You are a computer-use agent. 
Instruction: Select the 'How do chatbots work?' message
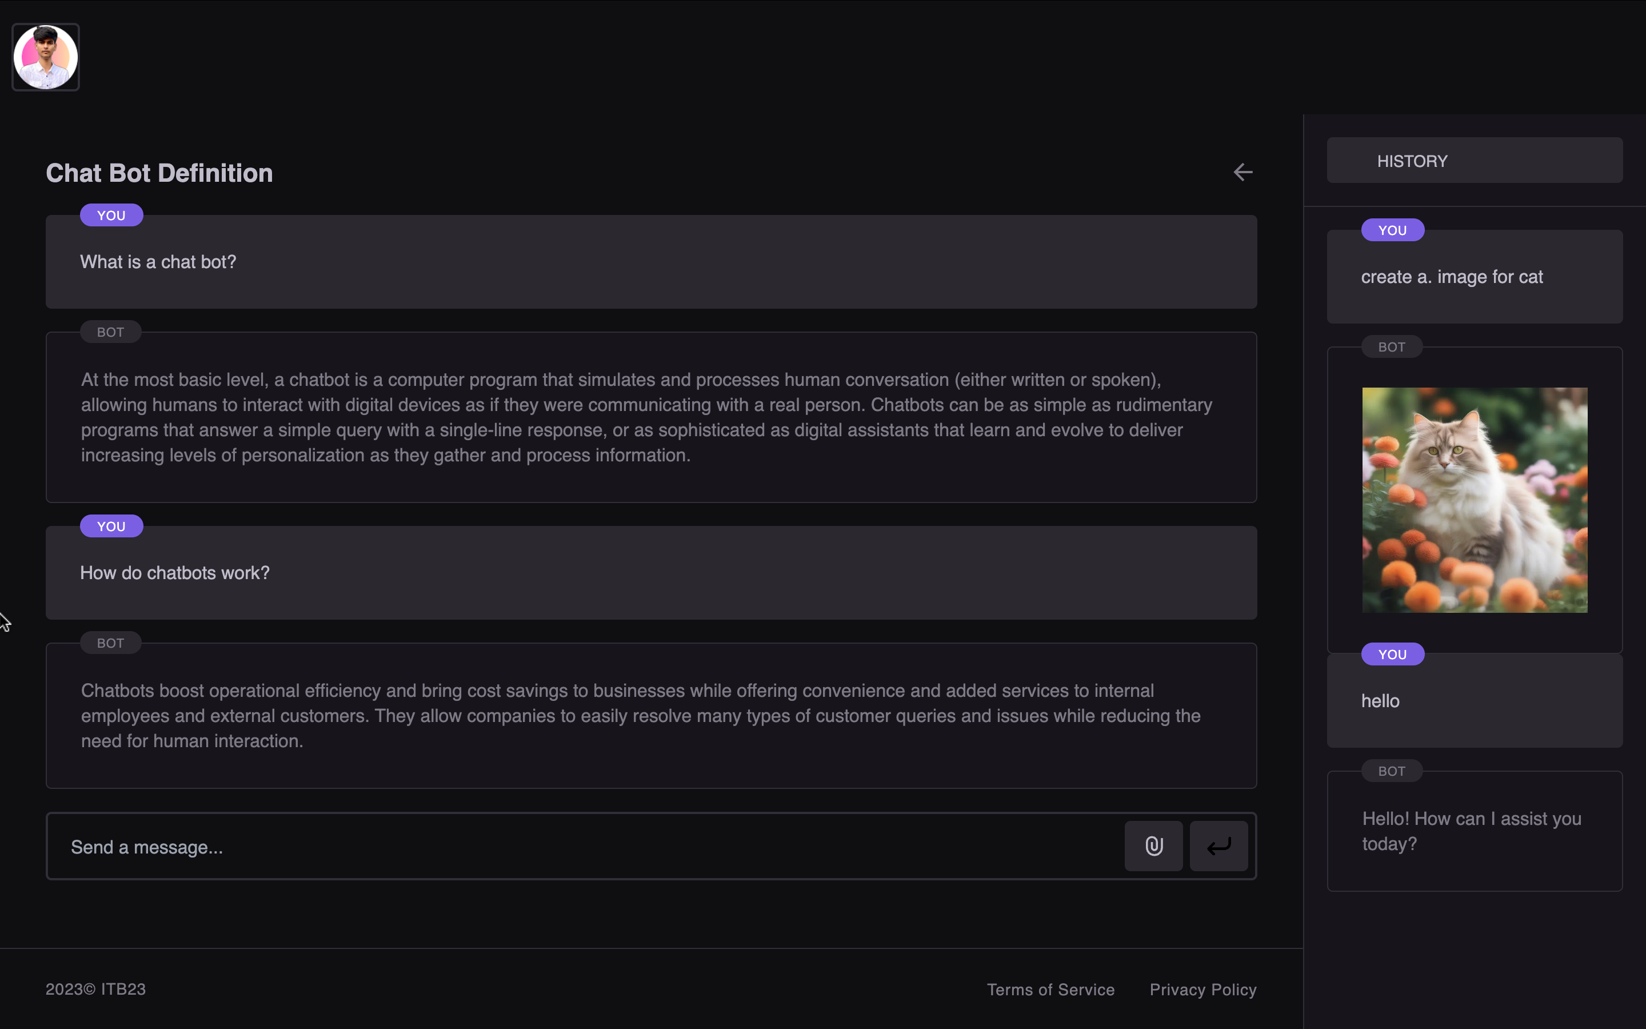175,573
